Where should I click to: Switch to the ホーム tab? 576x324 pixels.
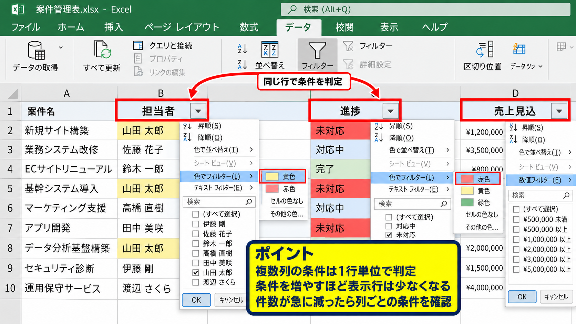71,27
